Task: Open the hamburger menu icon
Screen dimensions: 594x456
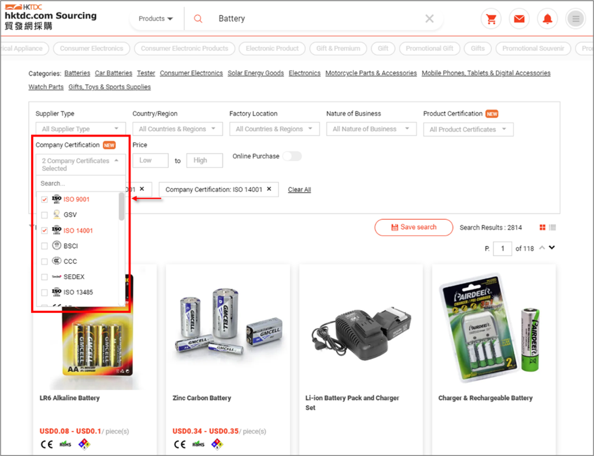Action: (x=575, y=19)
